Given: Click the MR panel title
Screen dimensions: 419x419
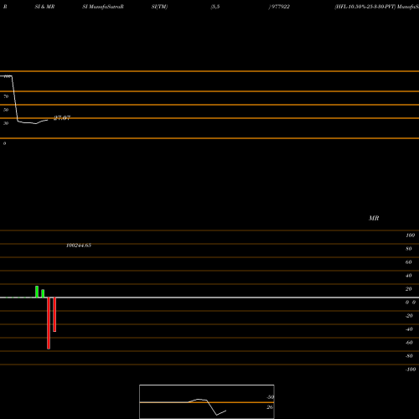Looking at the screenshot, I should tap(374, 218).
